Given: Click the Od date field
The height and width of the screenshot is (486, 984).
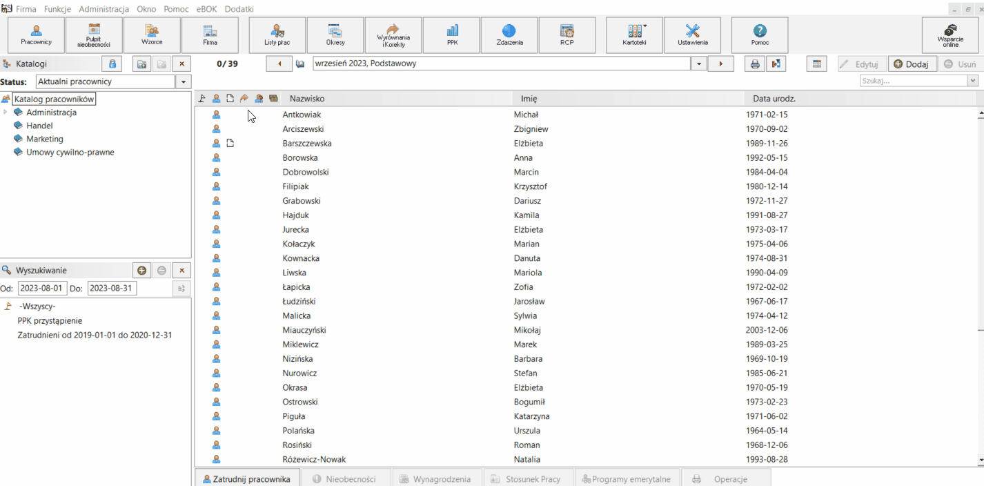Looking at the screenshot, I should click(x=42, y=288).
